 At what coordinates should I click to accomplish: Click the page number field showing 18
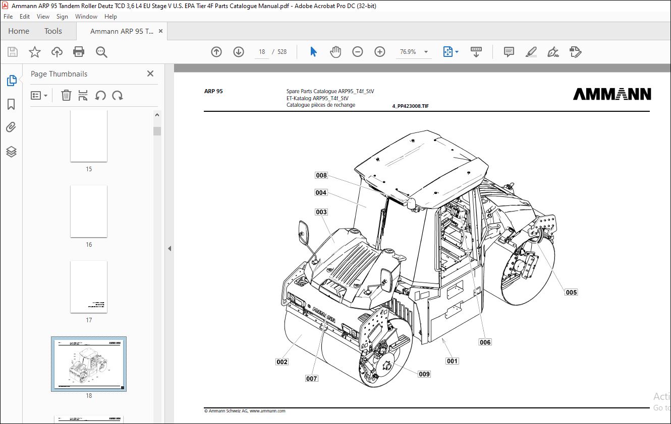(262, 52)
